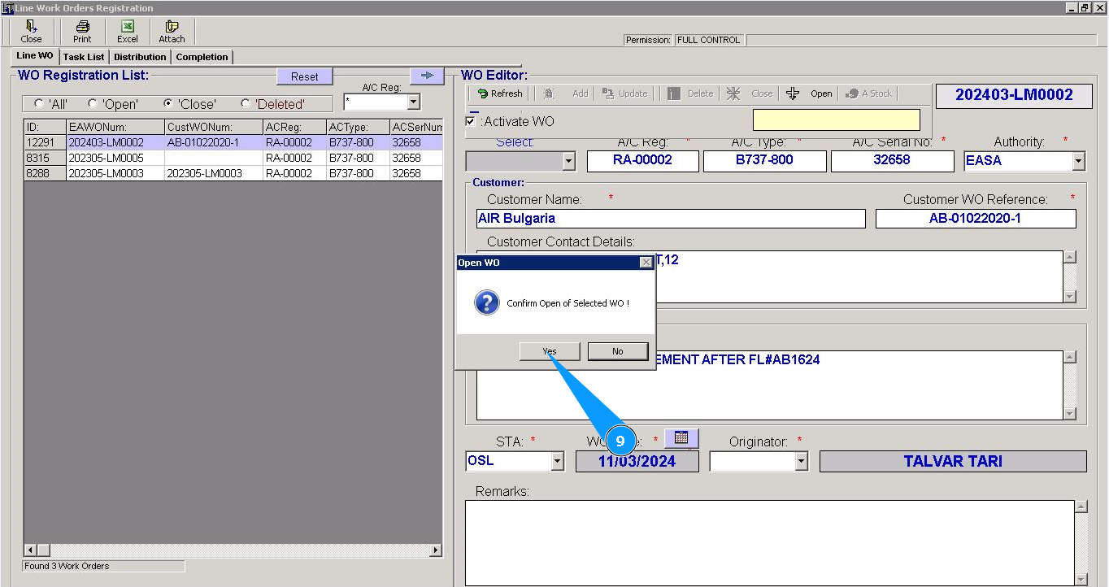
Task: Export list using Excel icon
Action: [x=128, y=32]
